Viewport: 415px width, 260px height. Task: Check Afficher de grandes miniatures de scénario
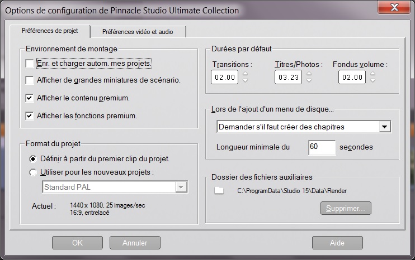[x=30, y=80]
